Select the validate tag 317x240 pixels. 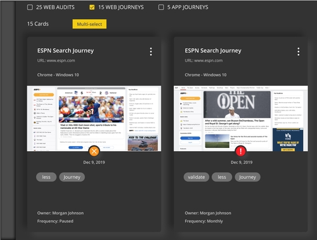(197, 177)
